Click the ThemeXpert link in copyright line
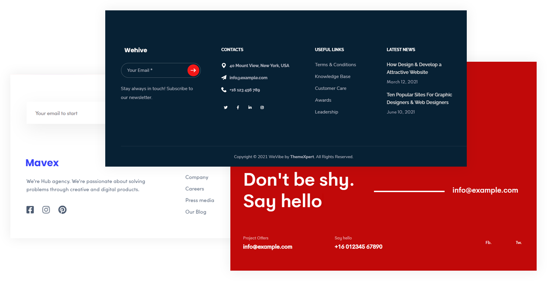This screenshot has width=547, height=281. click(x=302, y=157)
